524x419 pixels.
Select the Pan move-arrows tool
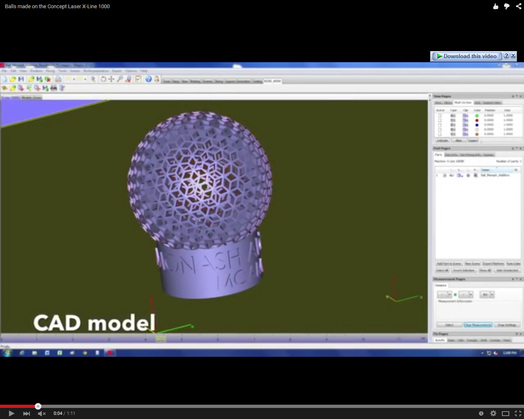(x=111, y=79)
